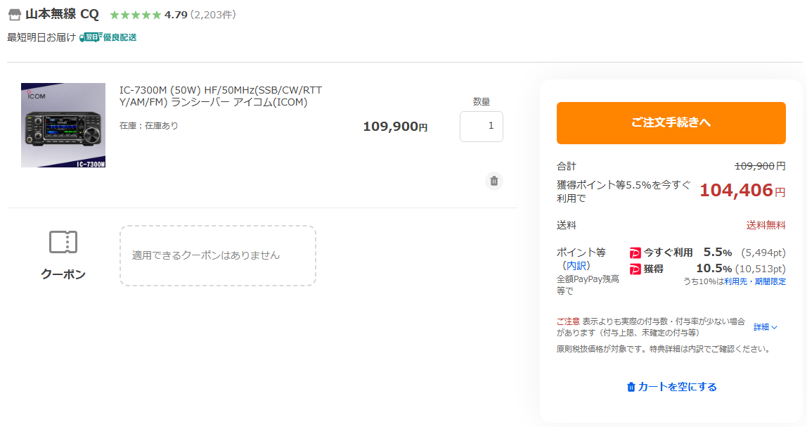Screen dimensions: 807x427
Task: Click the quantity input field showing 1
Action: point(482,126)
